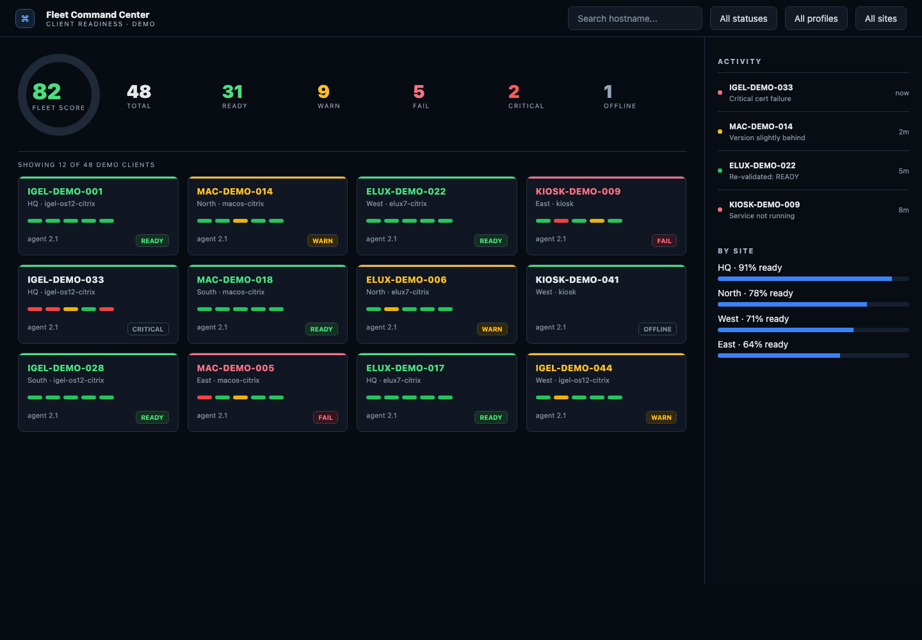This screenshot has height=640, width=922.
Task: Open the MAC-DEMO-018 client card
Action: (268, 304)
